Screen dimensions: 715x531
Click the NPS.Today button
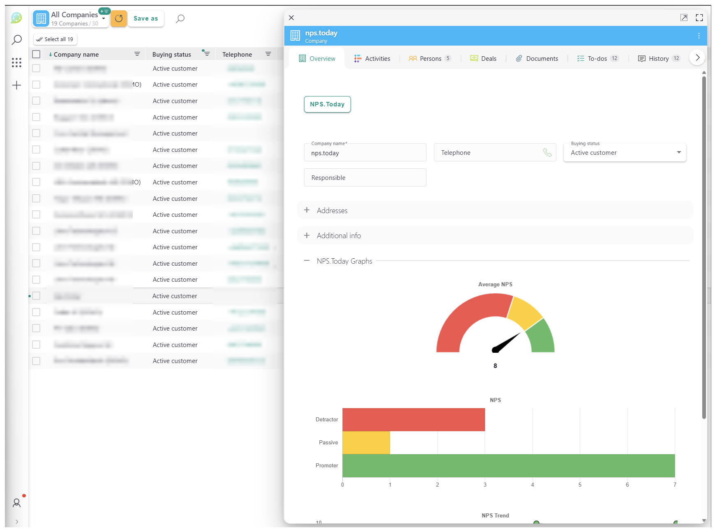pyautogui.click(x=327, y=104)
